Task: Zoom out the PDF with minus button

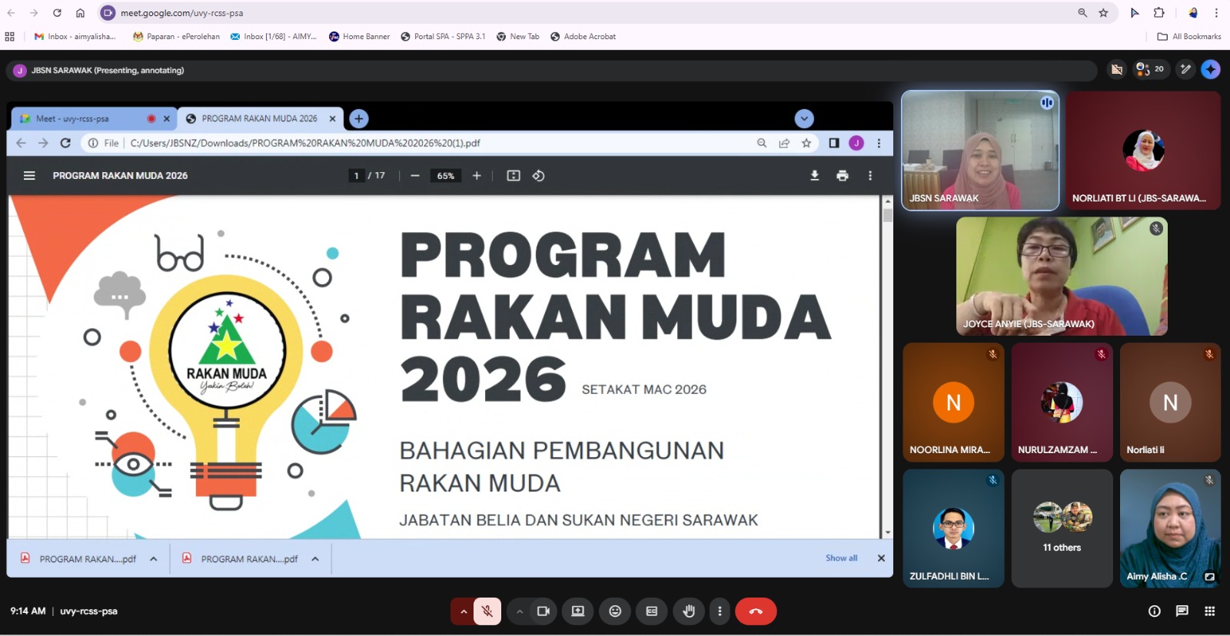Action: [x=415, y=176]
